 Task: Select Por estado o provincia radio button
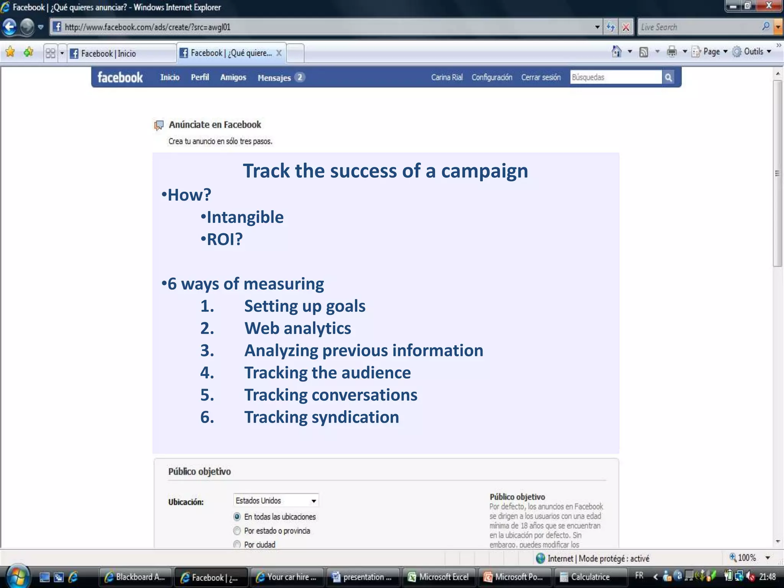(237, 531)
